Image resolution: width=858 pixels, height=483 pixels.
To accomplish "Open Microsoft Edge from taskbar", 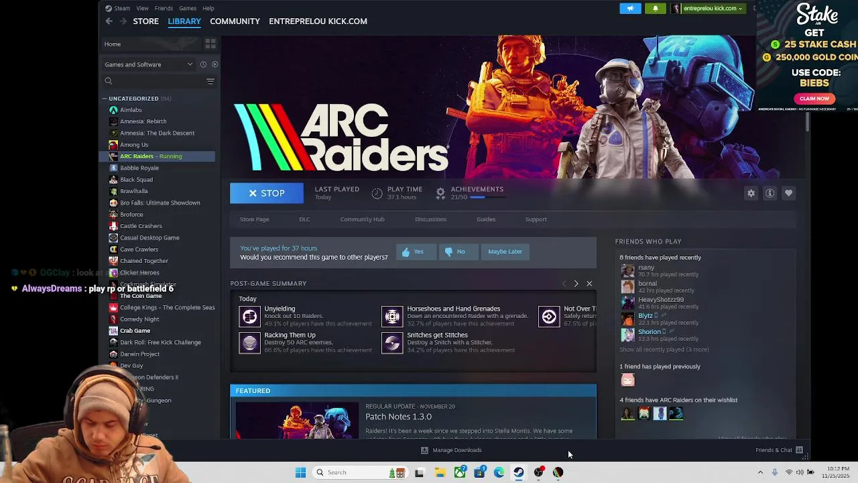I will pos(499,472).
